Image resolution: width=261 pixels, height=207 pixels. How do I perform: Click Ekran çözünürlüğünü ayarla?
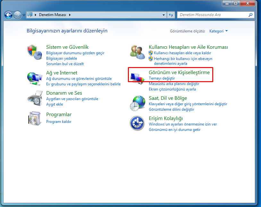[172, 89]
